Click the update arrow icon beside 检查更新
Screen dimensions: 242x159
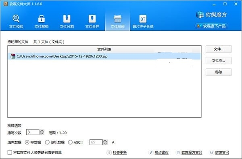point(109,153)
